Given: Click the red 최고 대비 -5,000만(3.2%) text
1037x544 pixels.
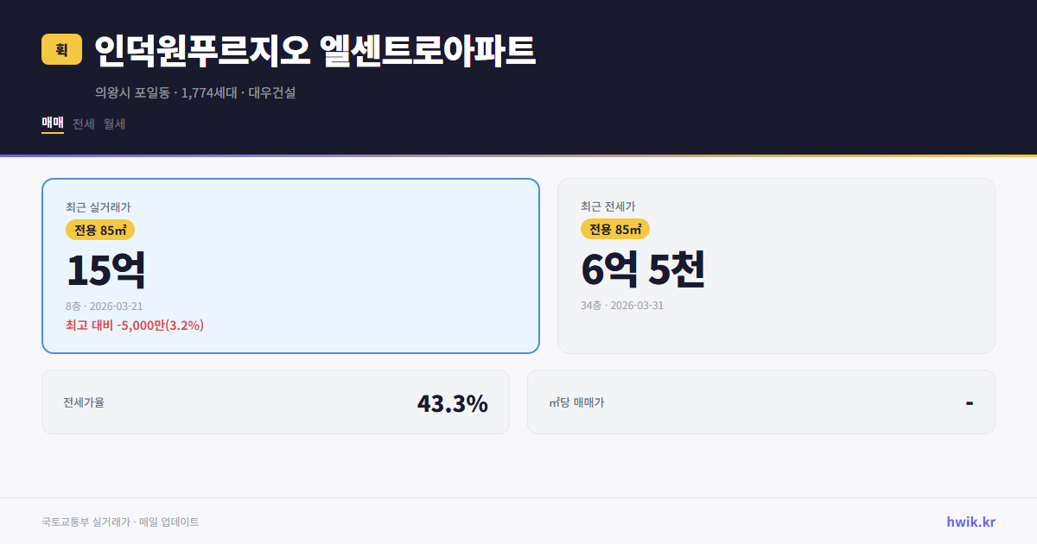Looking at the screenshot, I should (x=135, y=325).
